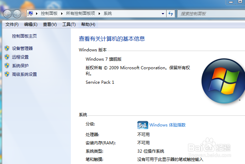Click 控制面板 breadcrumb in address bar

tap(49, 13)
